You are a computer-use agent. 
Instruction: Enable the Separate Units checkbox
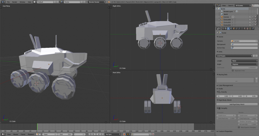233,71
